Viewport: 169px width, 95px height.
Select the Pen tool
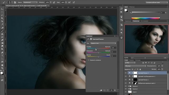tap(2, 53)
